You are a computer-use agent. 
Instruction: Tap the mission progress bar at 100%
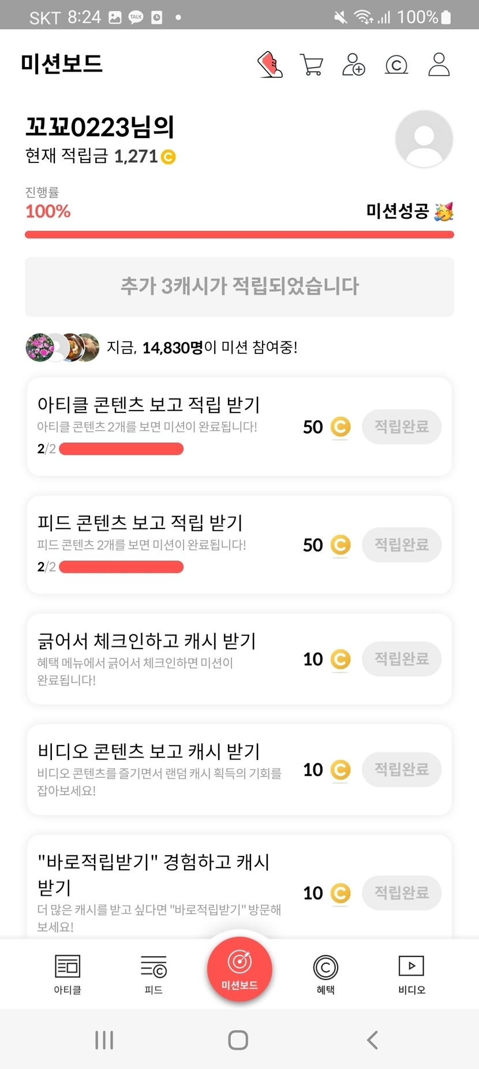pyautogui.click(x=240, y=234)
